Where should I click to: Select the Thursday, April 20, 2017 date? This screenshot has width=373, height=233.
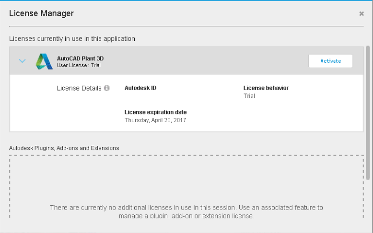(x=155, y=120)
